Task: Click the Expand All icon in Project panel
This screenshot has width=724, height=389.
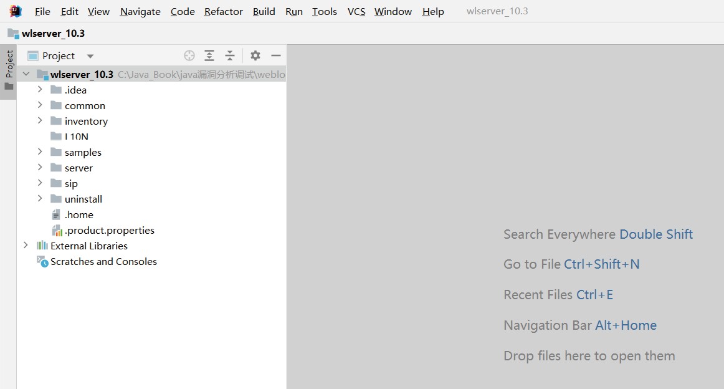Action: pyautogui.click(x=209, y=56)
